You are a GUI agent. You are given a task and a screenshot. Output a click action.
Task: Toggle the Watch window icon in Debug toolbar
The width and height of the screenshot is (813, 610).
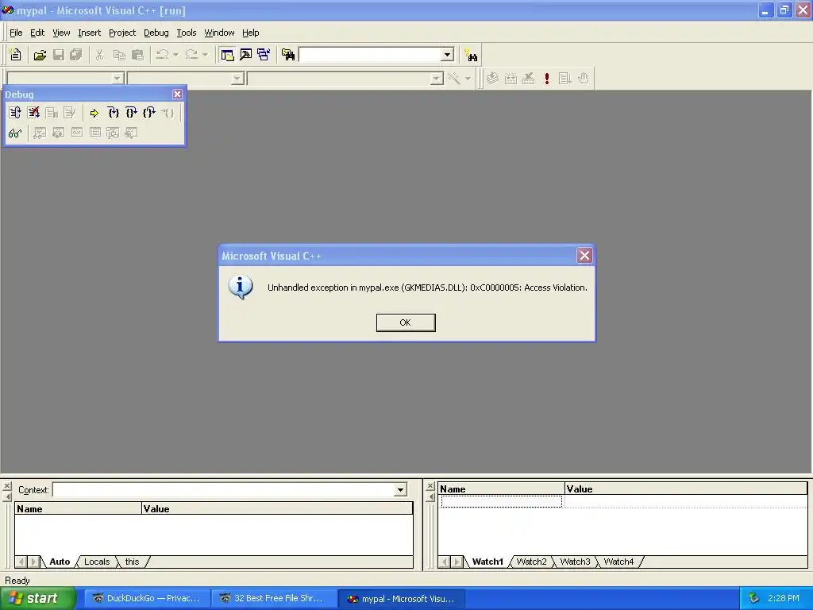click(x=40, y=133)
